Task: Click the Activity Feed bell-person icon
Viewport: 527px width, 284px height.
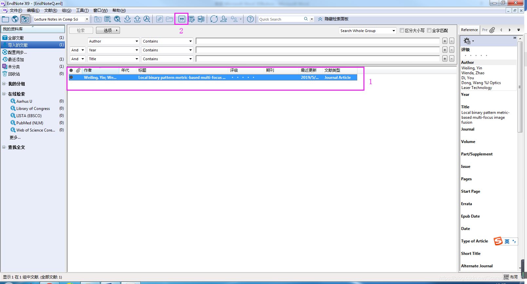Action: tap(234, 19)
